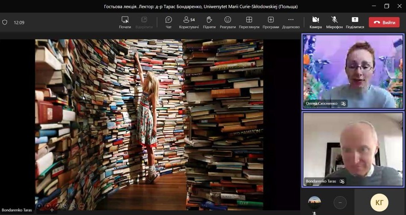
Task: Raise hand with the Підняти button
Action: [209, 22]
